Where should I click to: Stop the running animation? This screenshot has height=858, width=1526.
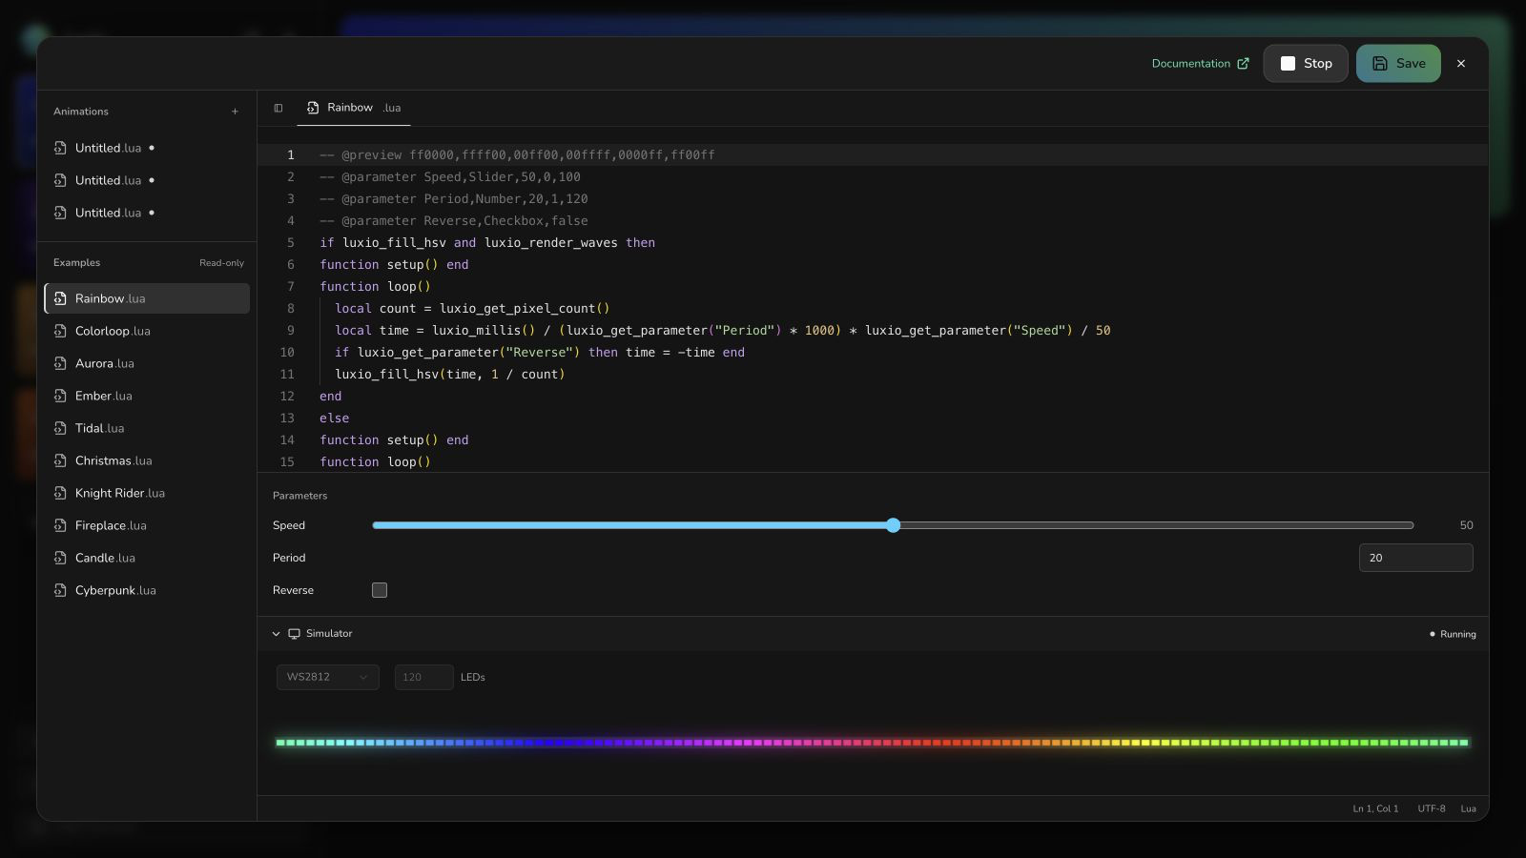point(1306,64)
